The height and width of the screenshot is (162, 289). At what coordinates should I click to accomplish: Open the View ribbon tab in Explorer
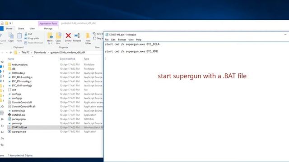tap(32, 28)
